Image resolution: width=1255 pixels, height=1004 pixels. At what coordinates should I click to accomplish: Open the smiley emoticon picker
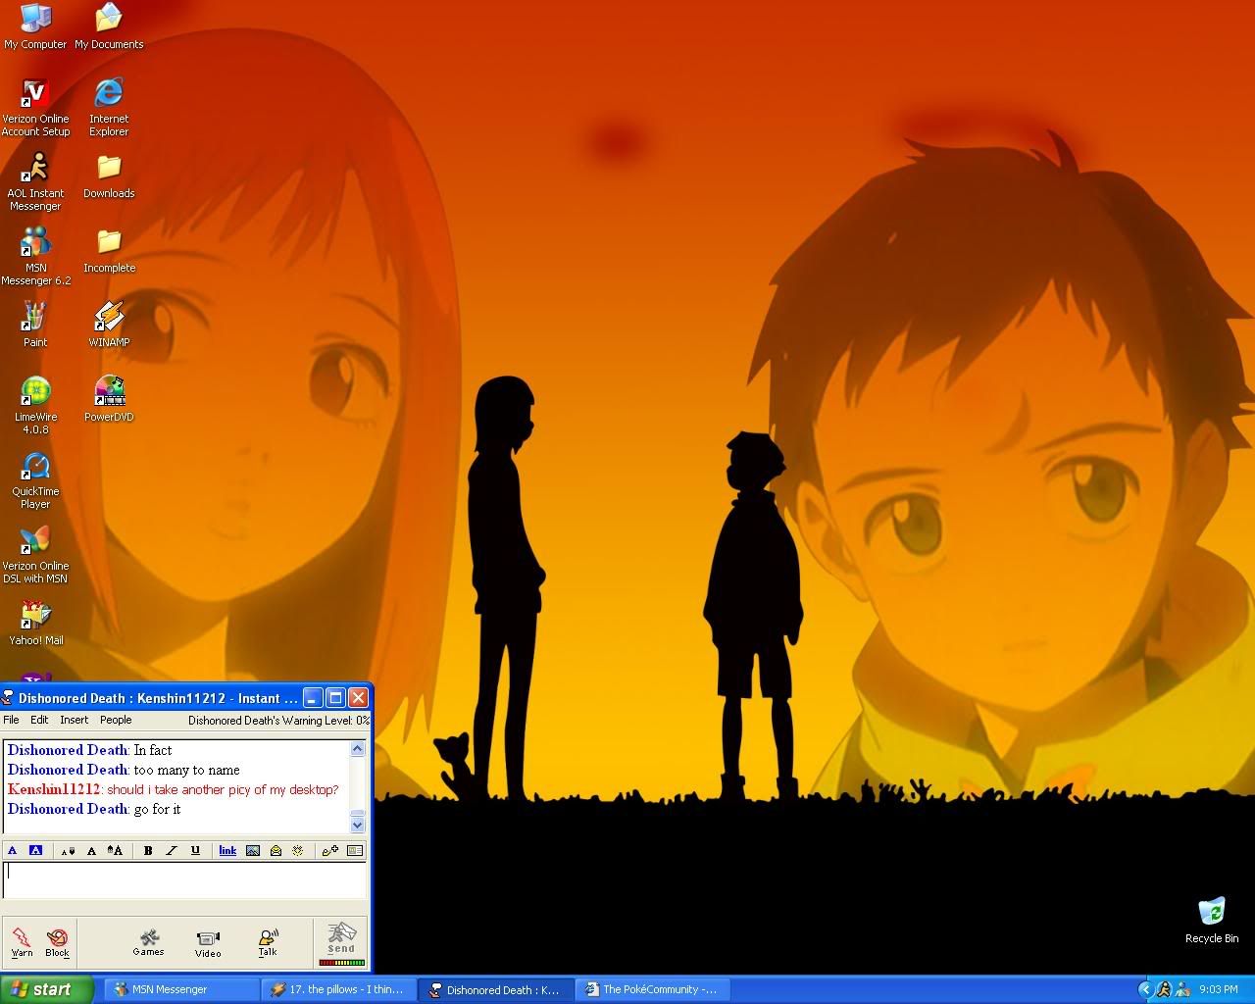point(298,850)
